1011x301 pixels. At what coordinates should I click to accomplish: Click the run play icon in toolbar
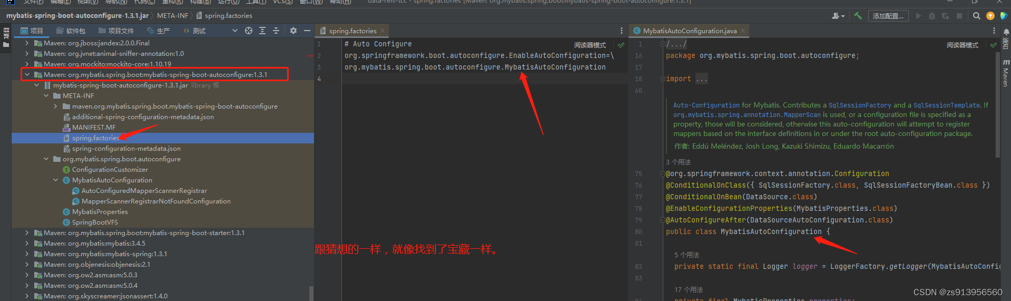click(x=919, y=16)
